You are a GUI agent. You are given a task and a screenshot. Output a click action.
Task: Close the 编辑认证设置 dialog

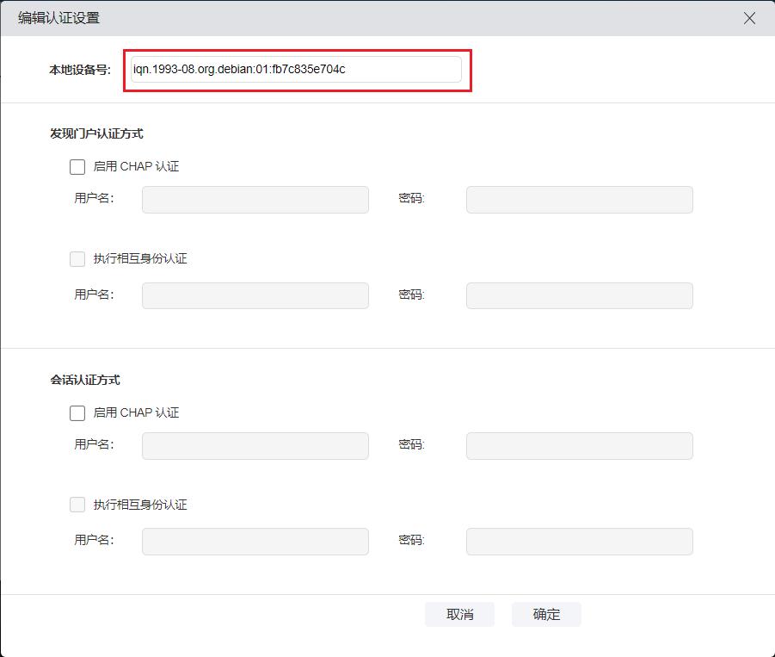click(x=749, y=18)
